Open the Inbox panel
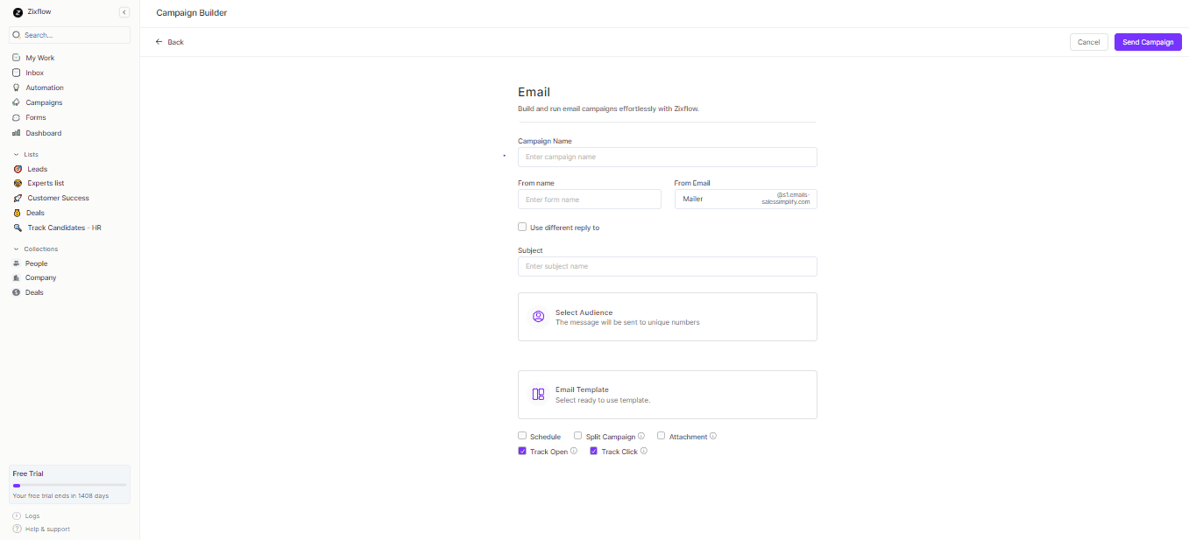This screenshot has width=1189, height=540. pyautogui.click(x=33, y=73)
